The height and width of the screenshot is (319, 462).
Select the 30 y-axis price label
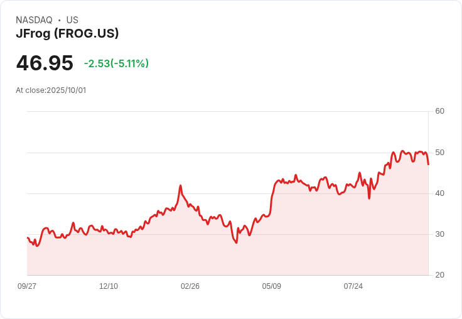pyautogui.click(x=440, y=234)
